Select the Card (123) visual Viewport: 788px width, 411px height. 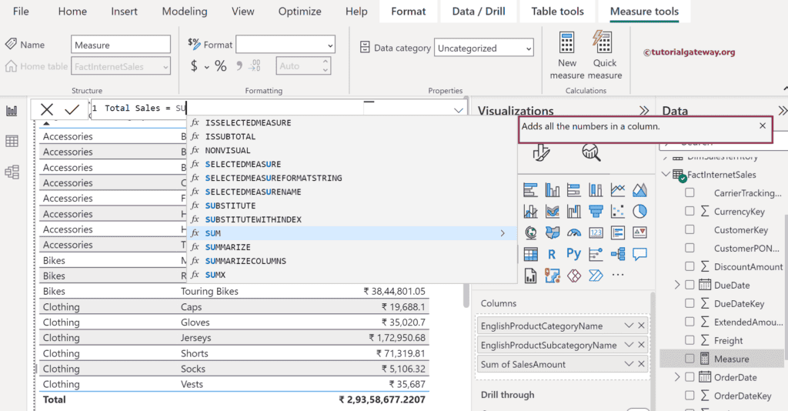pyautogui.click(x=596, y=232)
